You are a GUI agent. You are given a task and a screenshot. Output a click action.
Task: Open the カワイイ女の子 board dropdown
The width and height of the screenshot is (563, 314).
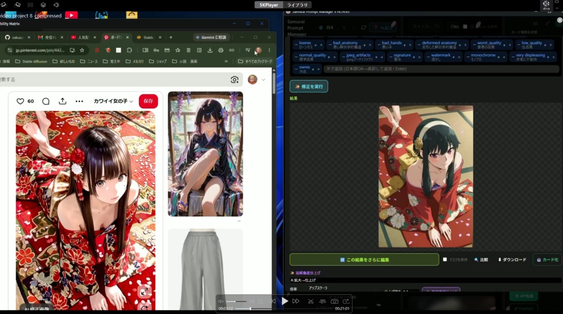[113, 101]
